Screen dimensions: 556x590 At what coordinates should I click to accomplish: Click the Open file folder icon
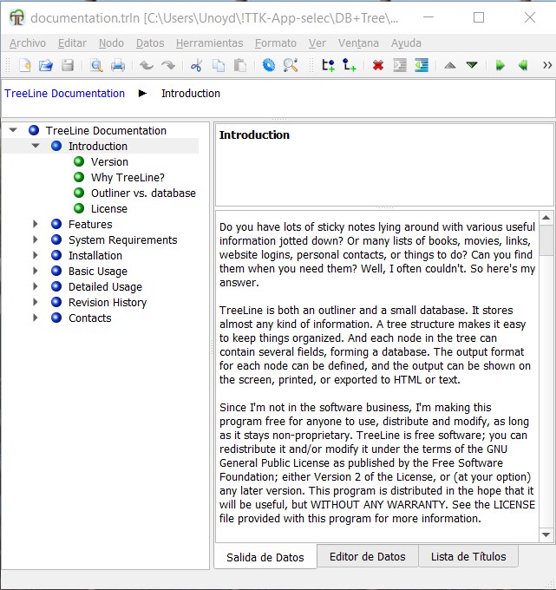click(x=46, y=65)
